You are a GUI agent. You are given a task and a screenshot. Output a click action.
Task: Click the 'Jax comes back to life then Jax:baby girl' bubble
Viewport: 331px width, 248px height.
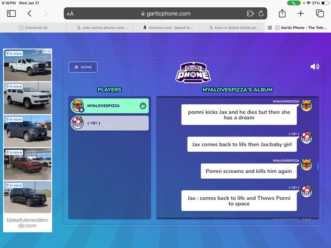[242, 144]
